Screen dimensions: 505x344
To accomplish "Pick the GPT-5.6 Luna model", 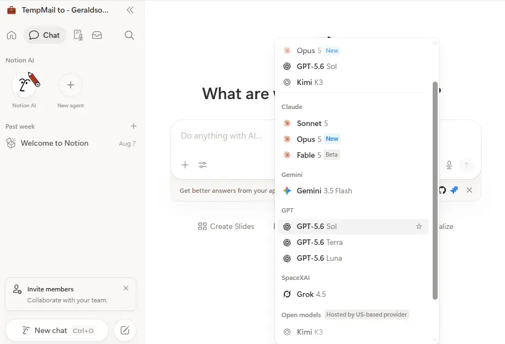I will click(353, 259).
